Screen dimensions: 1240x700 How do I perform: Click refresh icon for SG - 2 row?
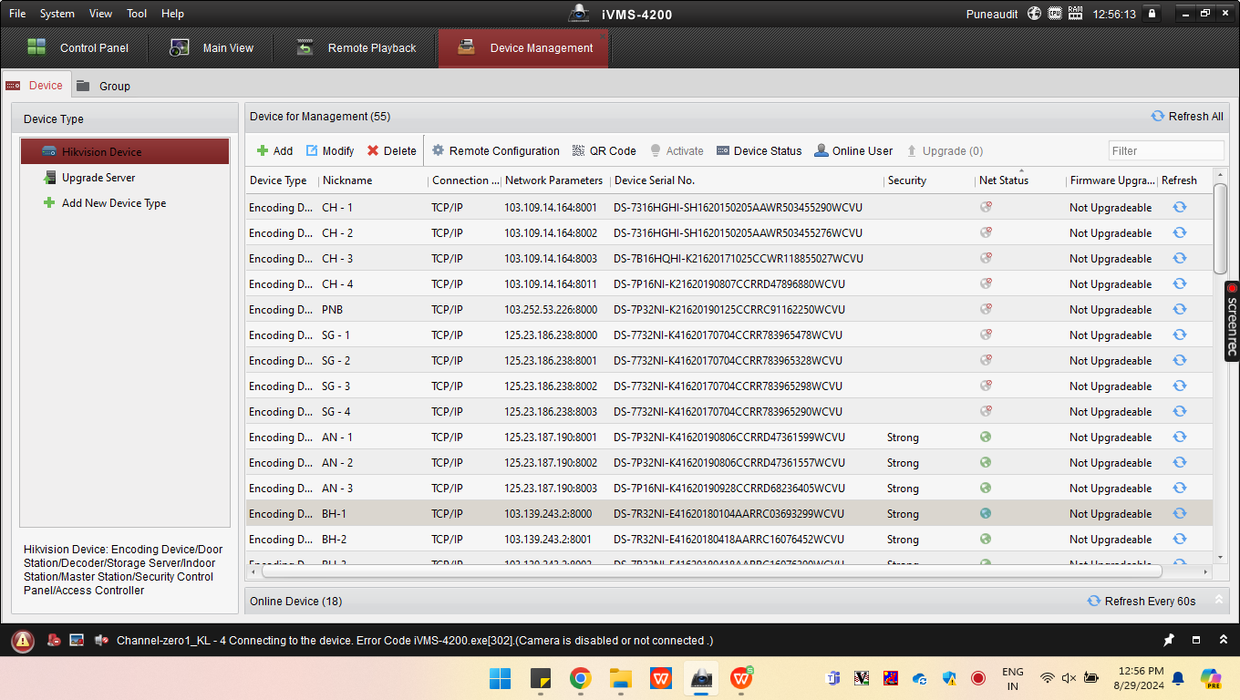point(1179,360)
